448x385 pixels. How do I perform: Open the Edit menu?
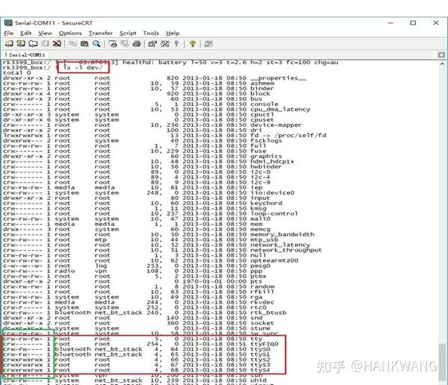(25, 33)
